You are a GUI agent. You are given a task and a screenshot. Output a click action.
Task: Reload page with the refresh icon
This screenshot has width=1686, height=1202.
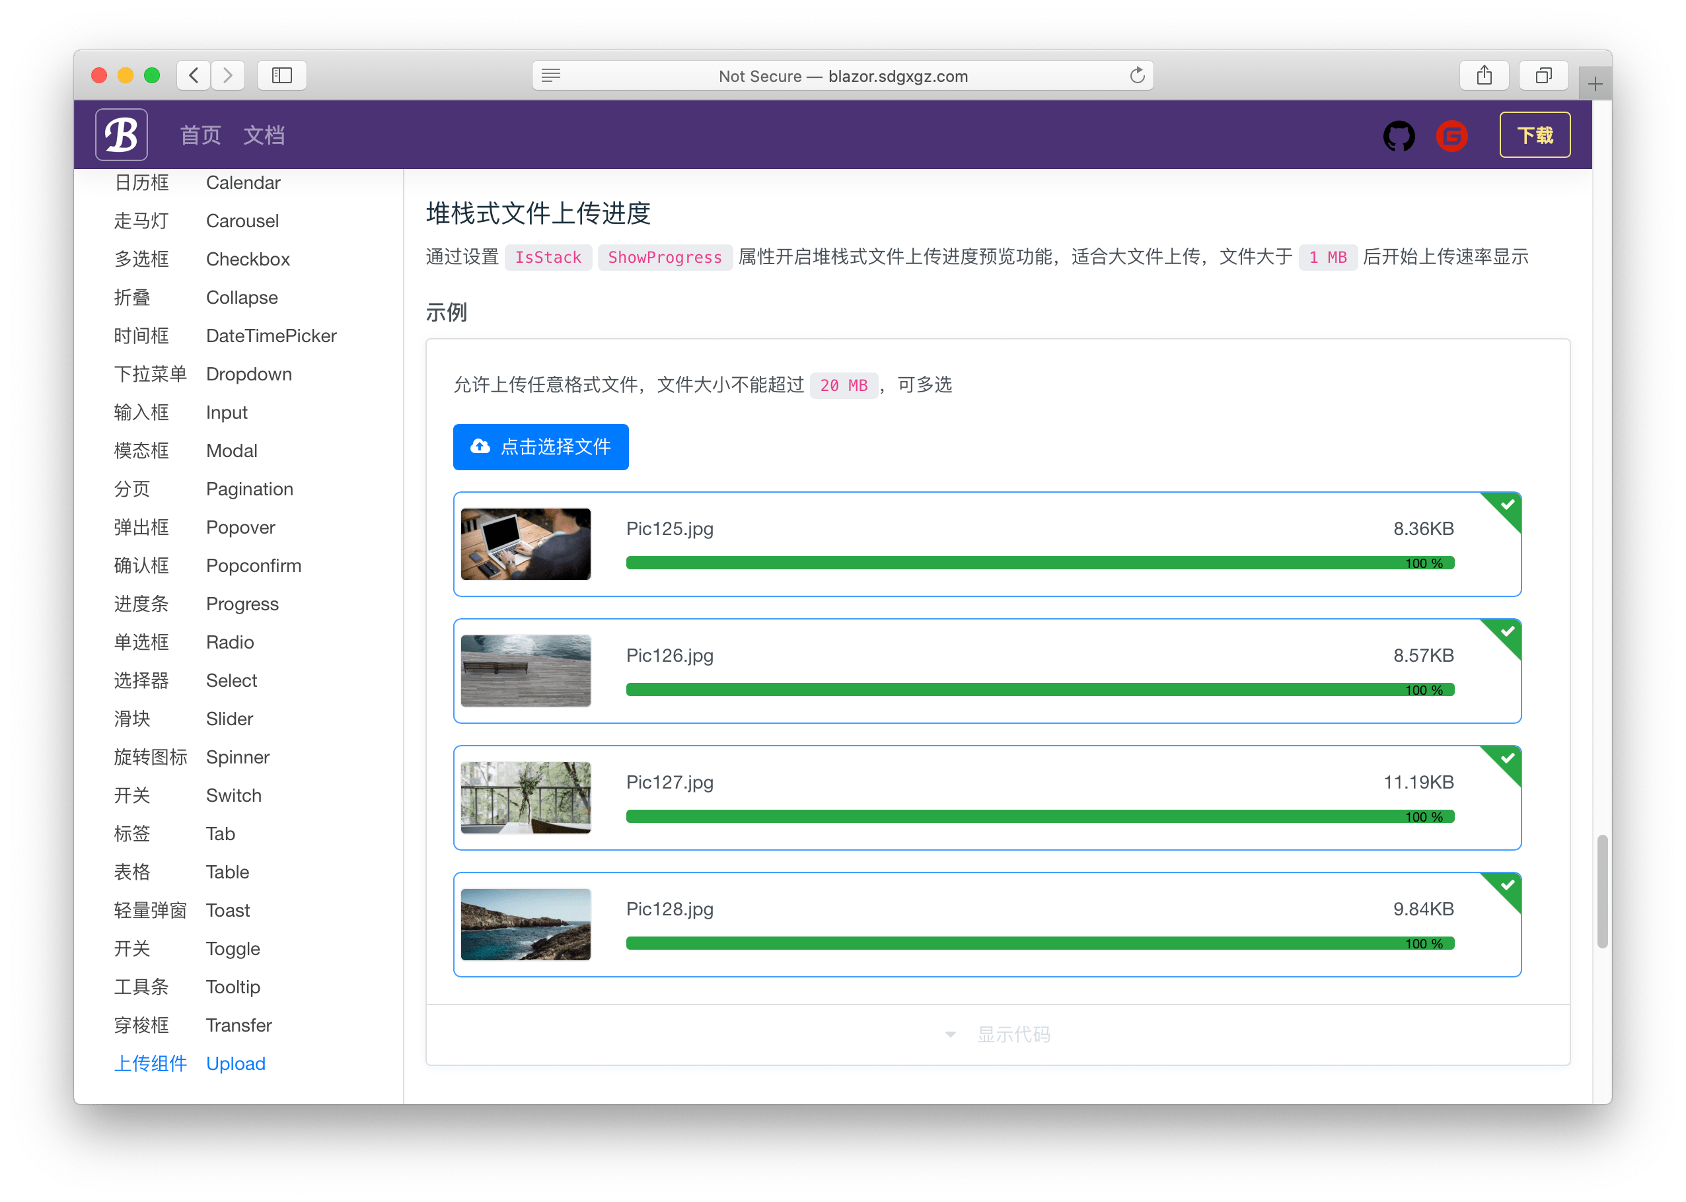[x=1136, y=75]
